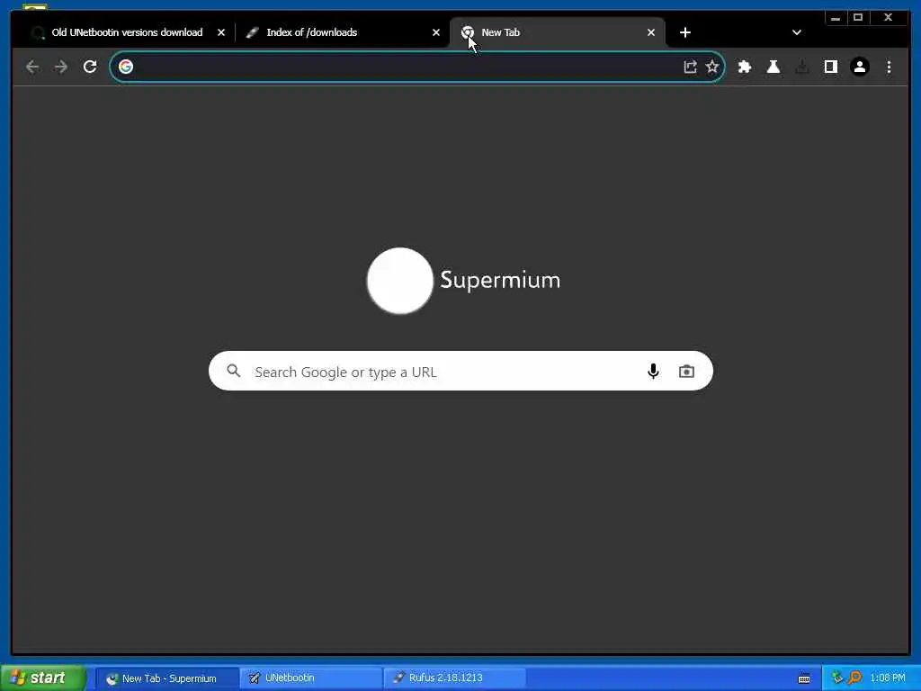Screen dimensions: 921x691
Task: Maximize the Supermium window
Action: (x=858, y=18)
